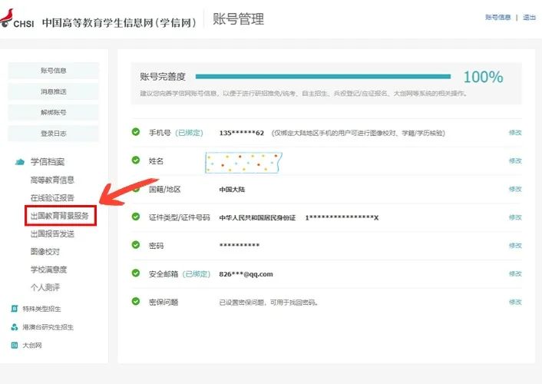Open 个人测评 menu item

click(45, 287)
